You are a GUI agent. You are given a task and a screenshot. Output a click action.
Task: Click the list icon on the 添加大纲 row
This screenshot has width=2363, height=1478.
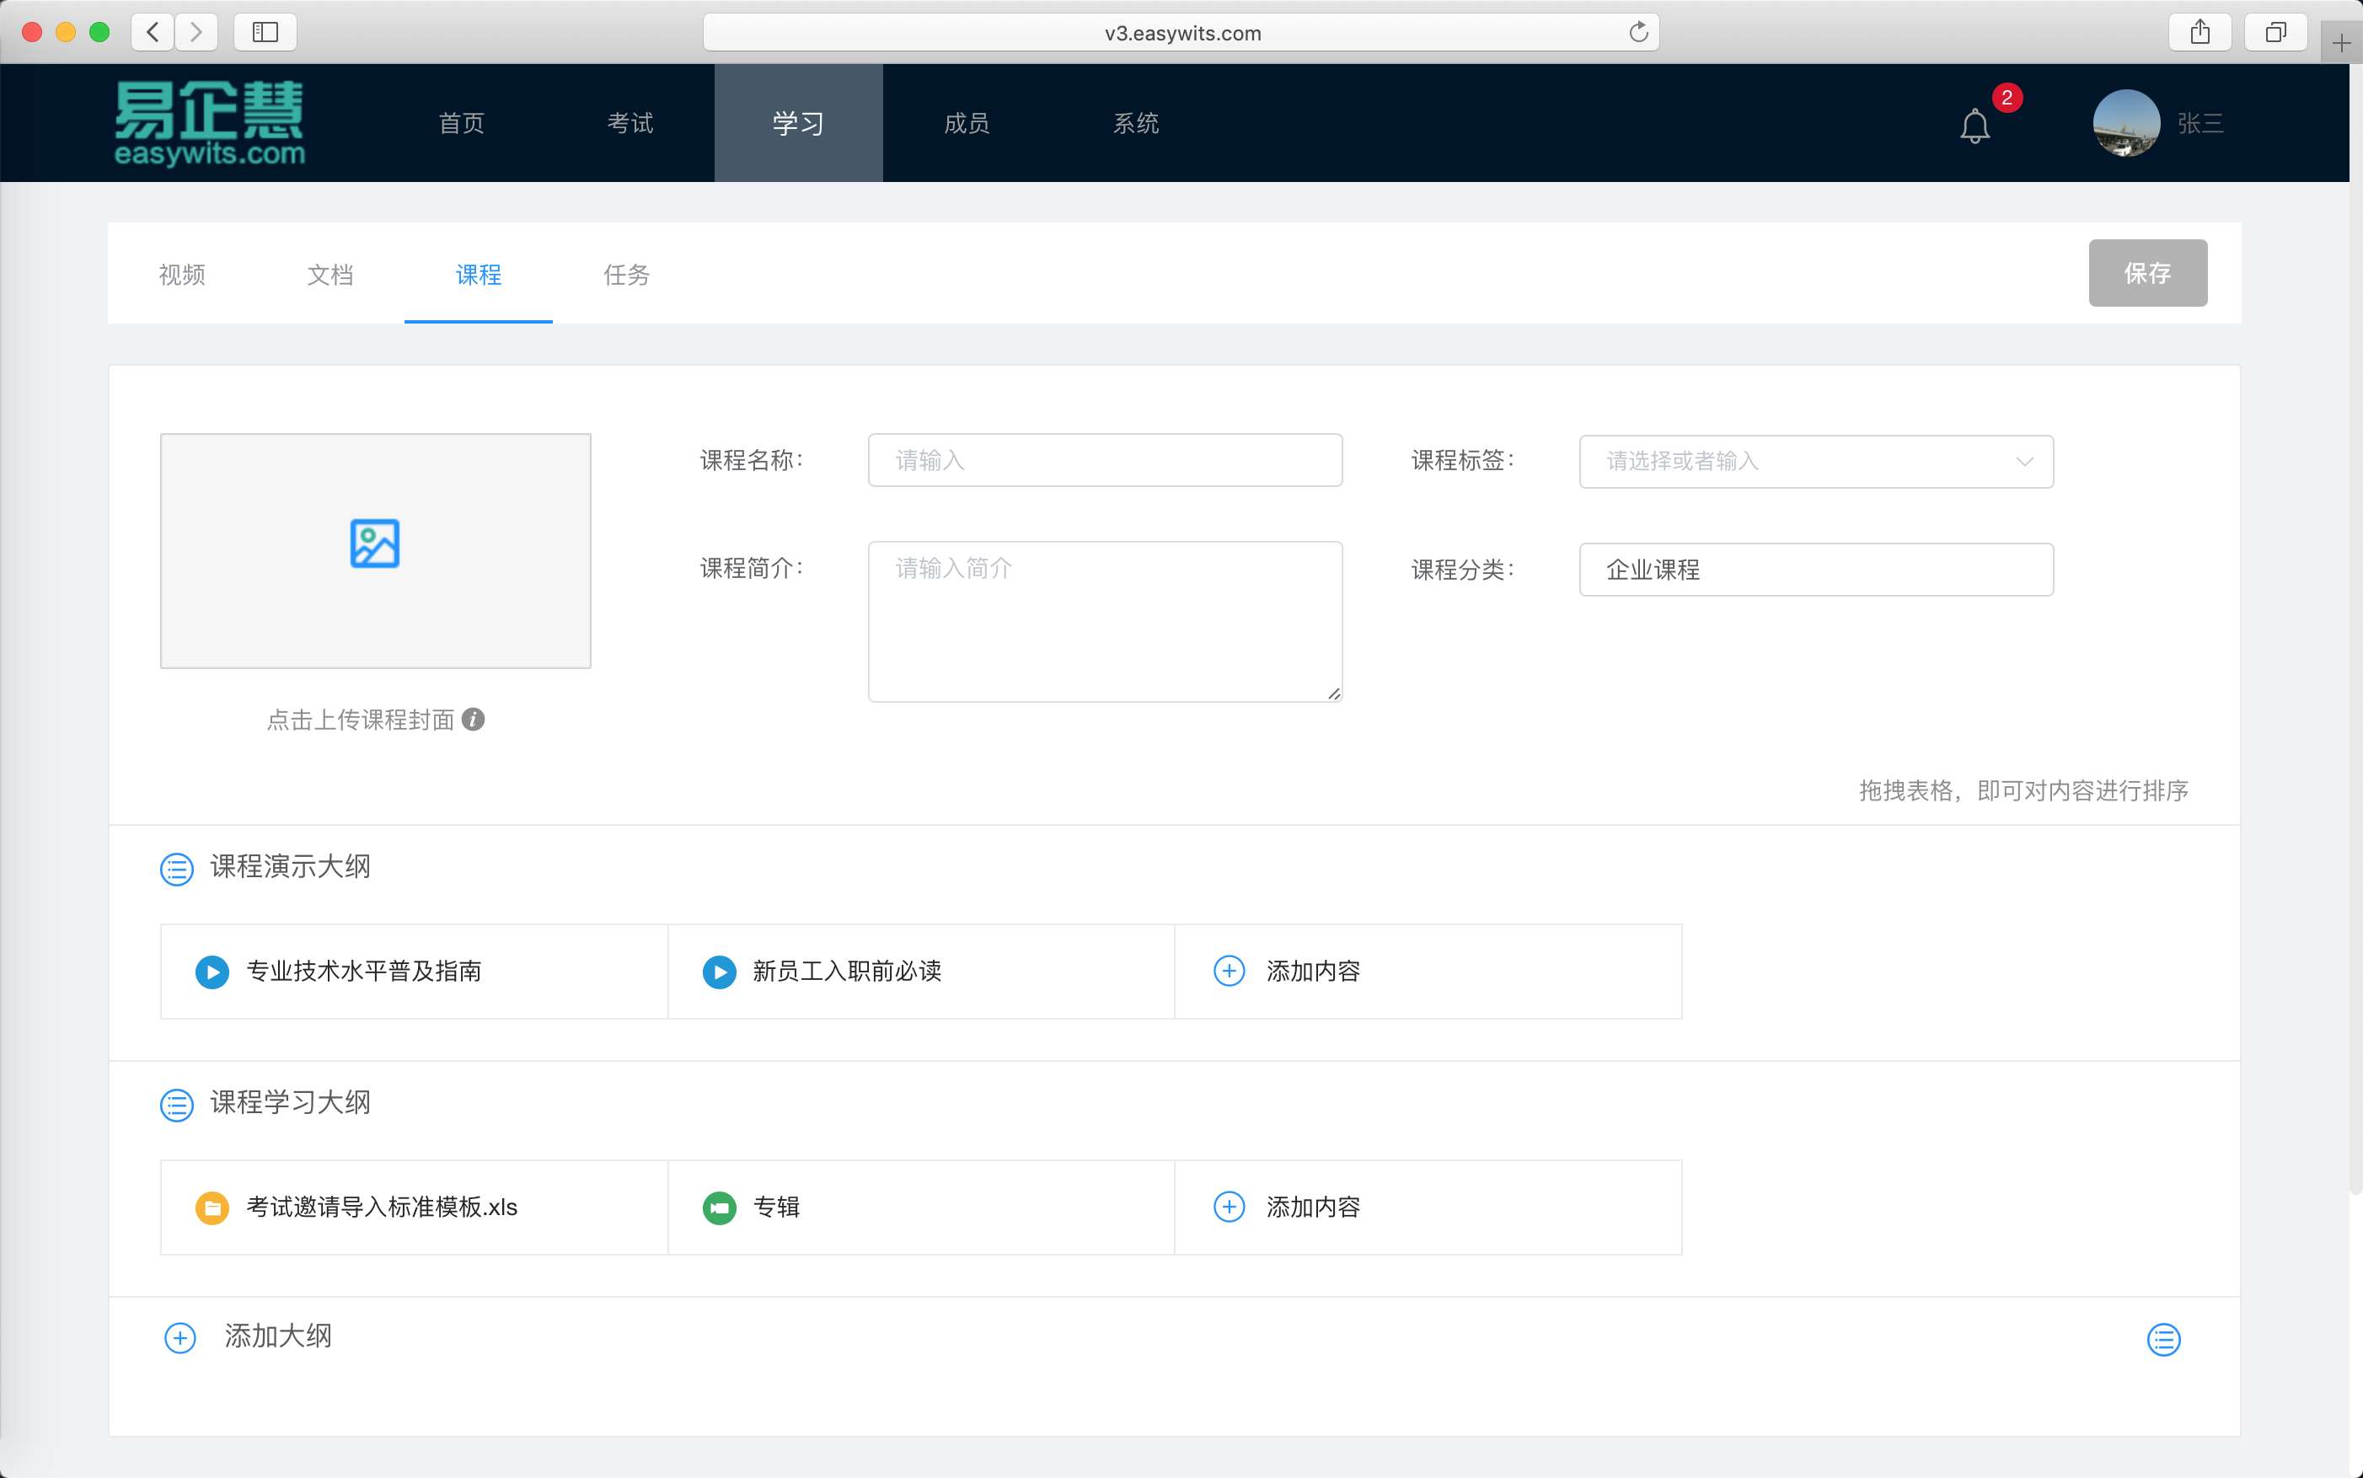[2162, 1339]
